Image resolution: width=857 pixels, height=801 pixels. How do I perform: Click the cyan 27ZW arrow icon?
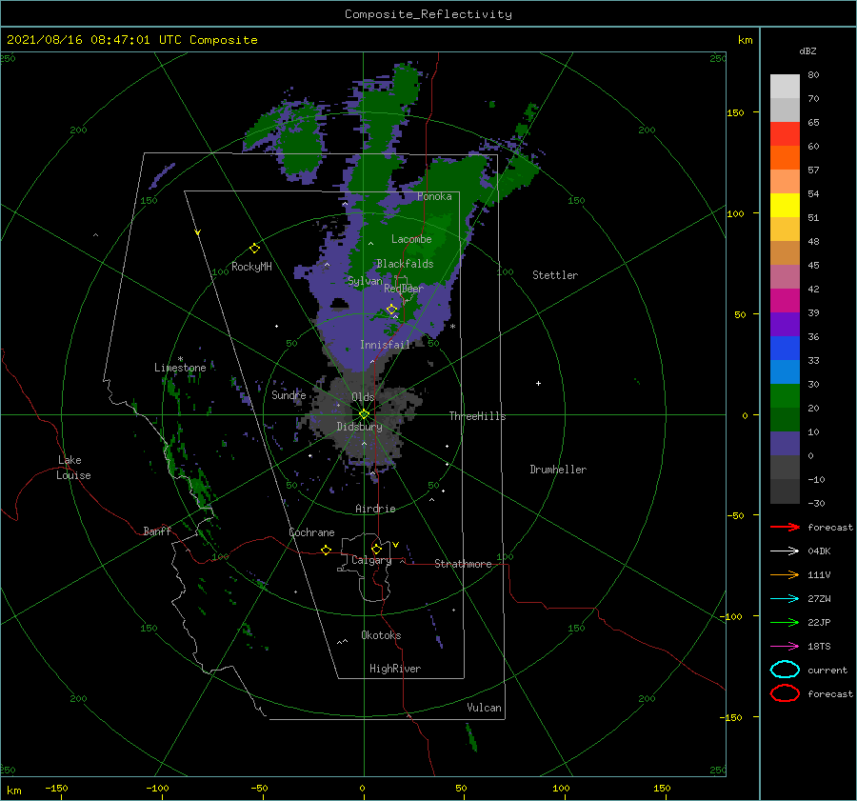coord(785,599)
